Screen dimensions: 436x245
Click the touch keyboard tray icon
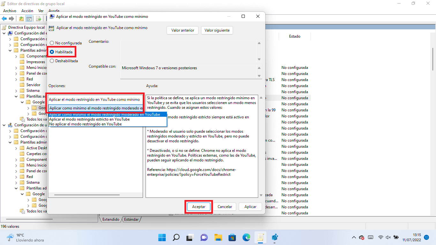point(371,237)
